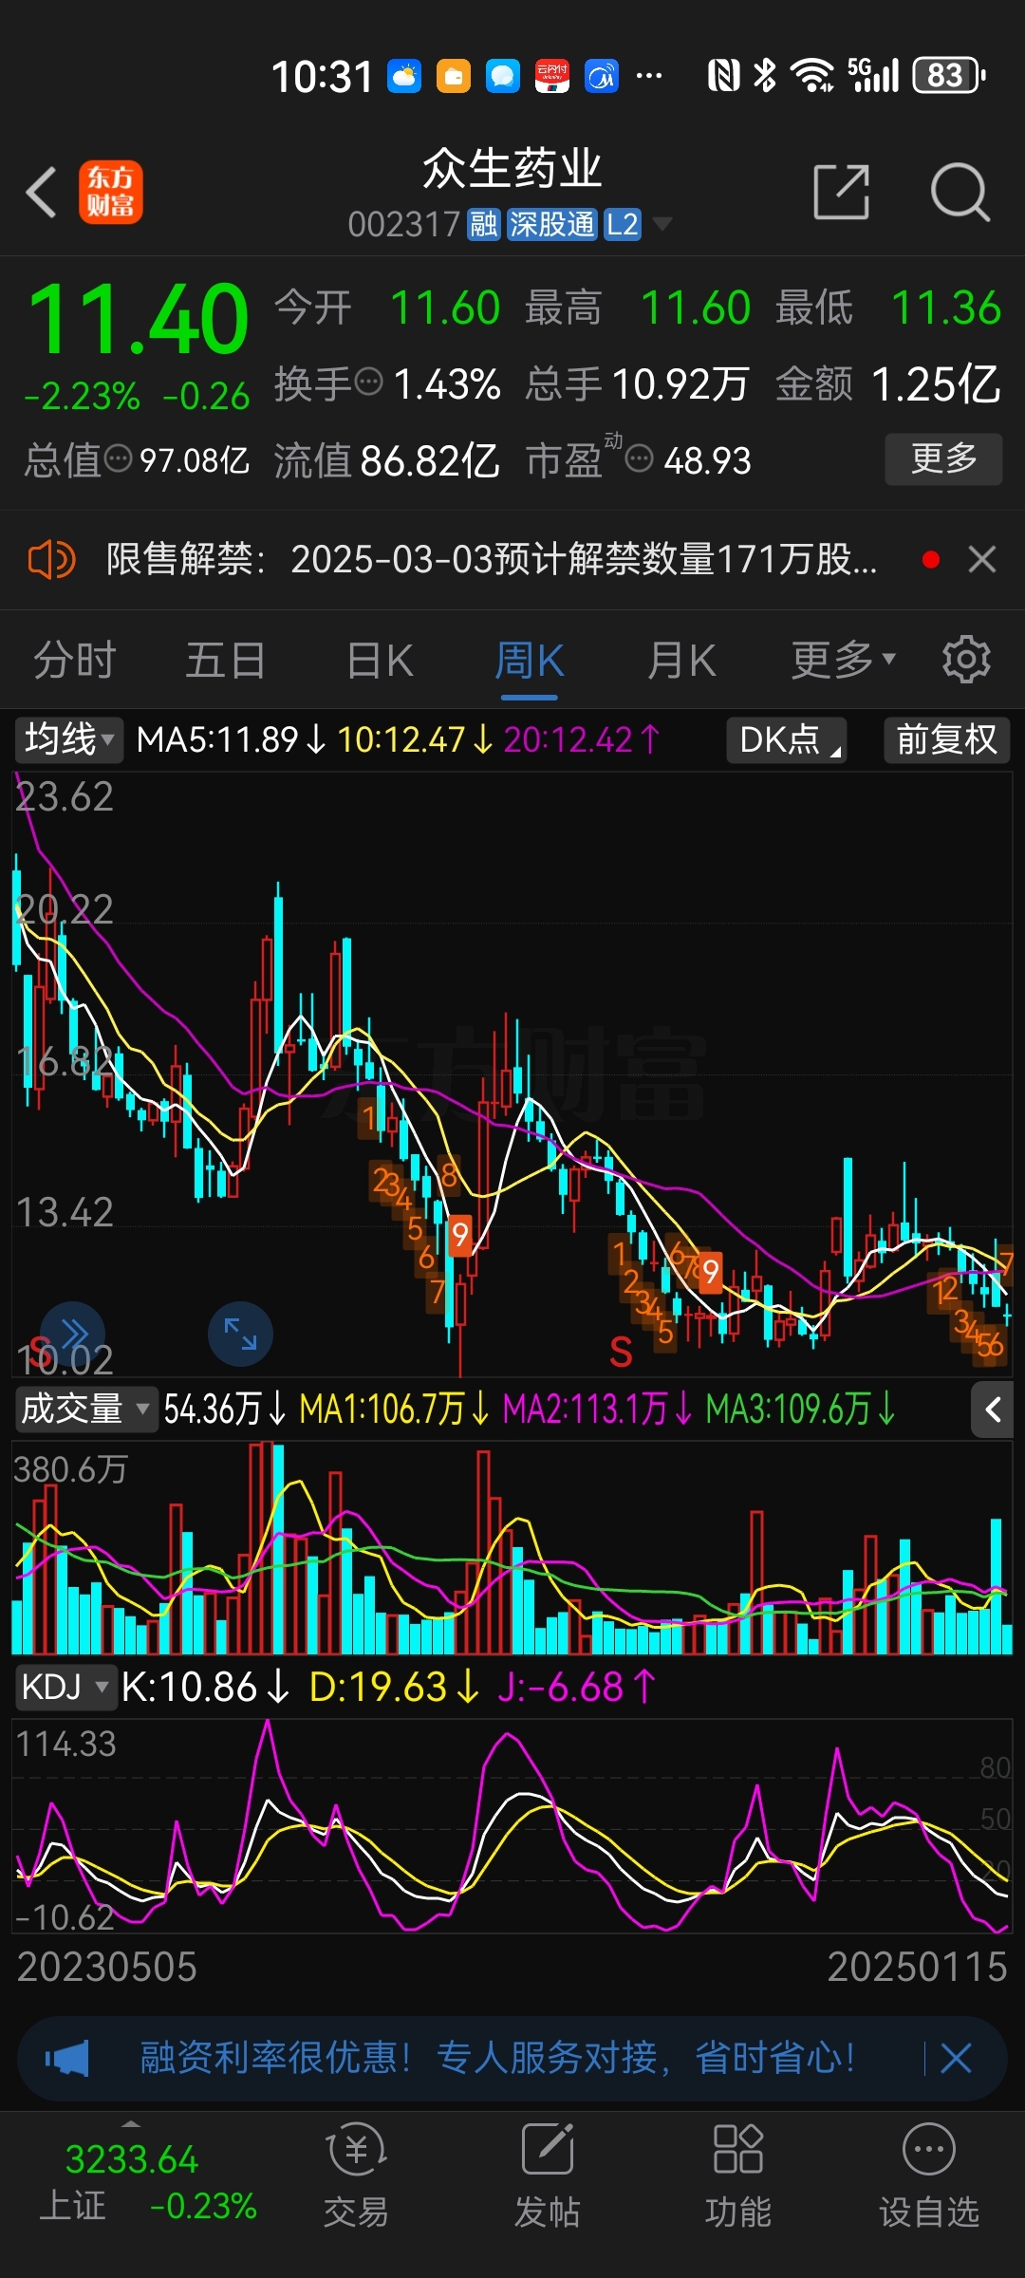This screenshot has width=1025, height=2278.
Task: Open the 限售解禁 notice text
Action: (492, 559)
